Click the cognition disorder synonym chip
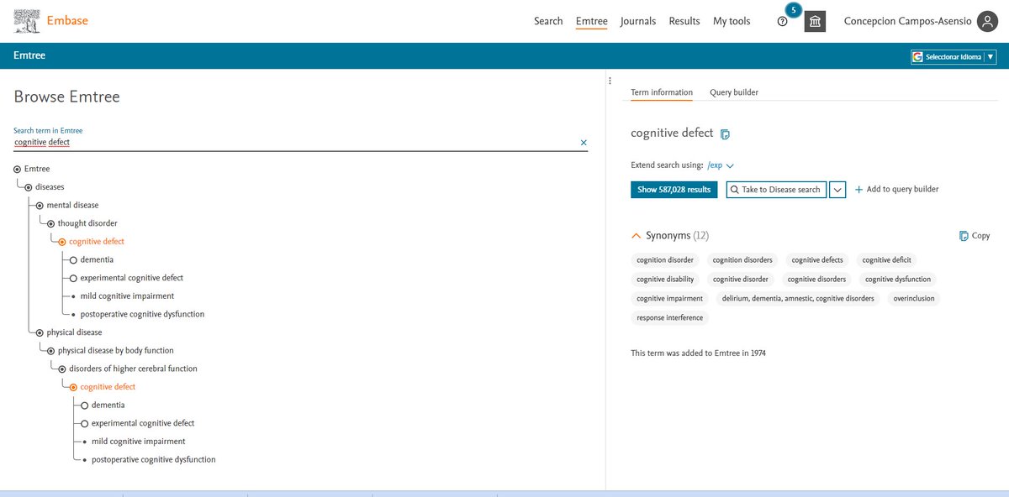Image resolution: width=1009 pixels, height=497 pixels. coord(665,260)
